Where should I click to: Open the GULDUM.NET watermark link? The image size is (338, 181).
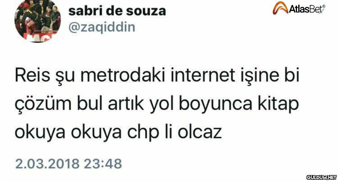pos(321,177)
